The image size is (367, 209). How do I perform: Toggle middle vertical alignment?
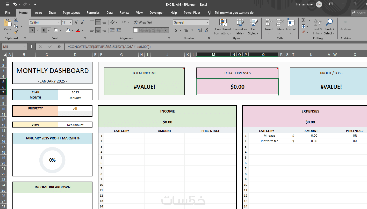click(x=98, y=22)
